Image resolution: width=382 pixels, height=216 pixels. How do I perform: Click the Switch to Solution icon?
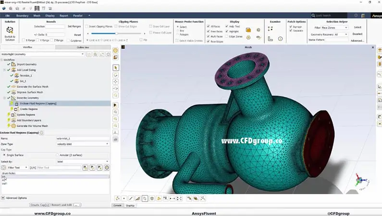click(x=10, y=30)
